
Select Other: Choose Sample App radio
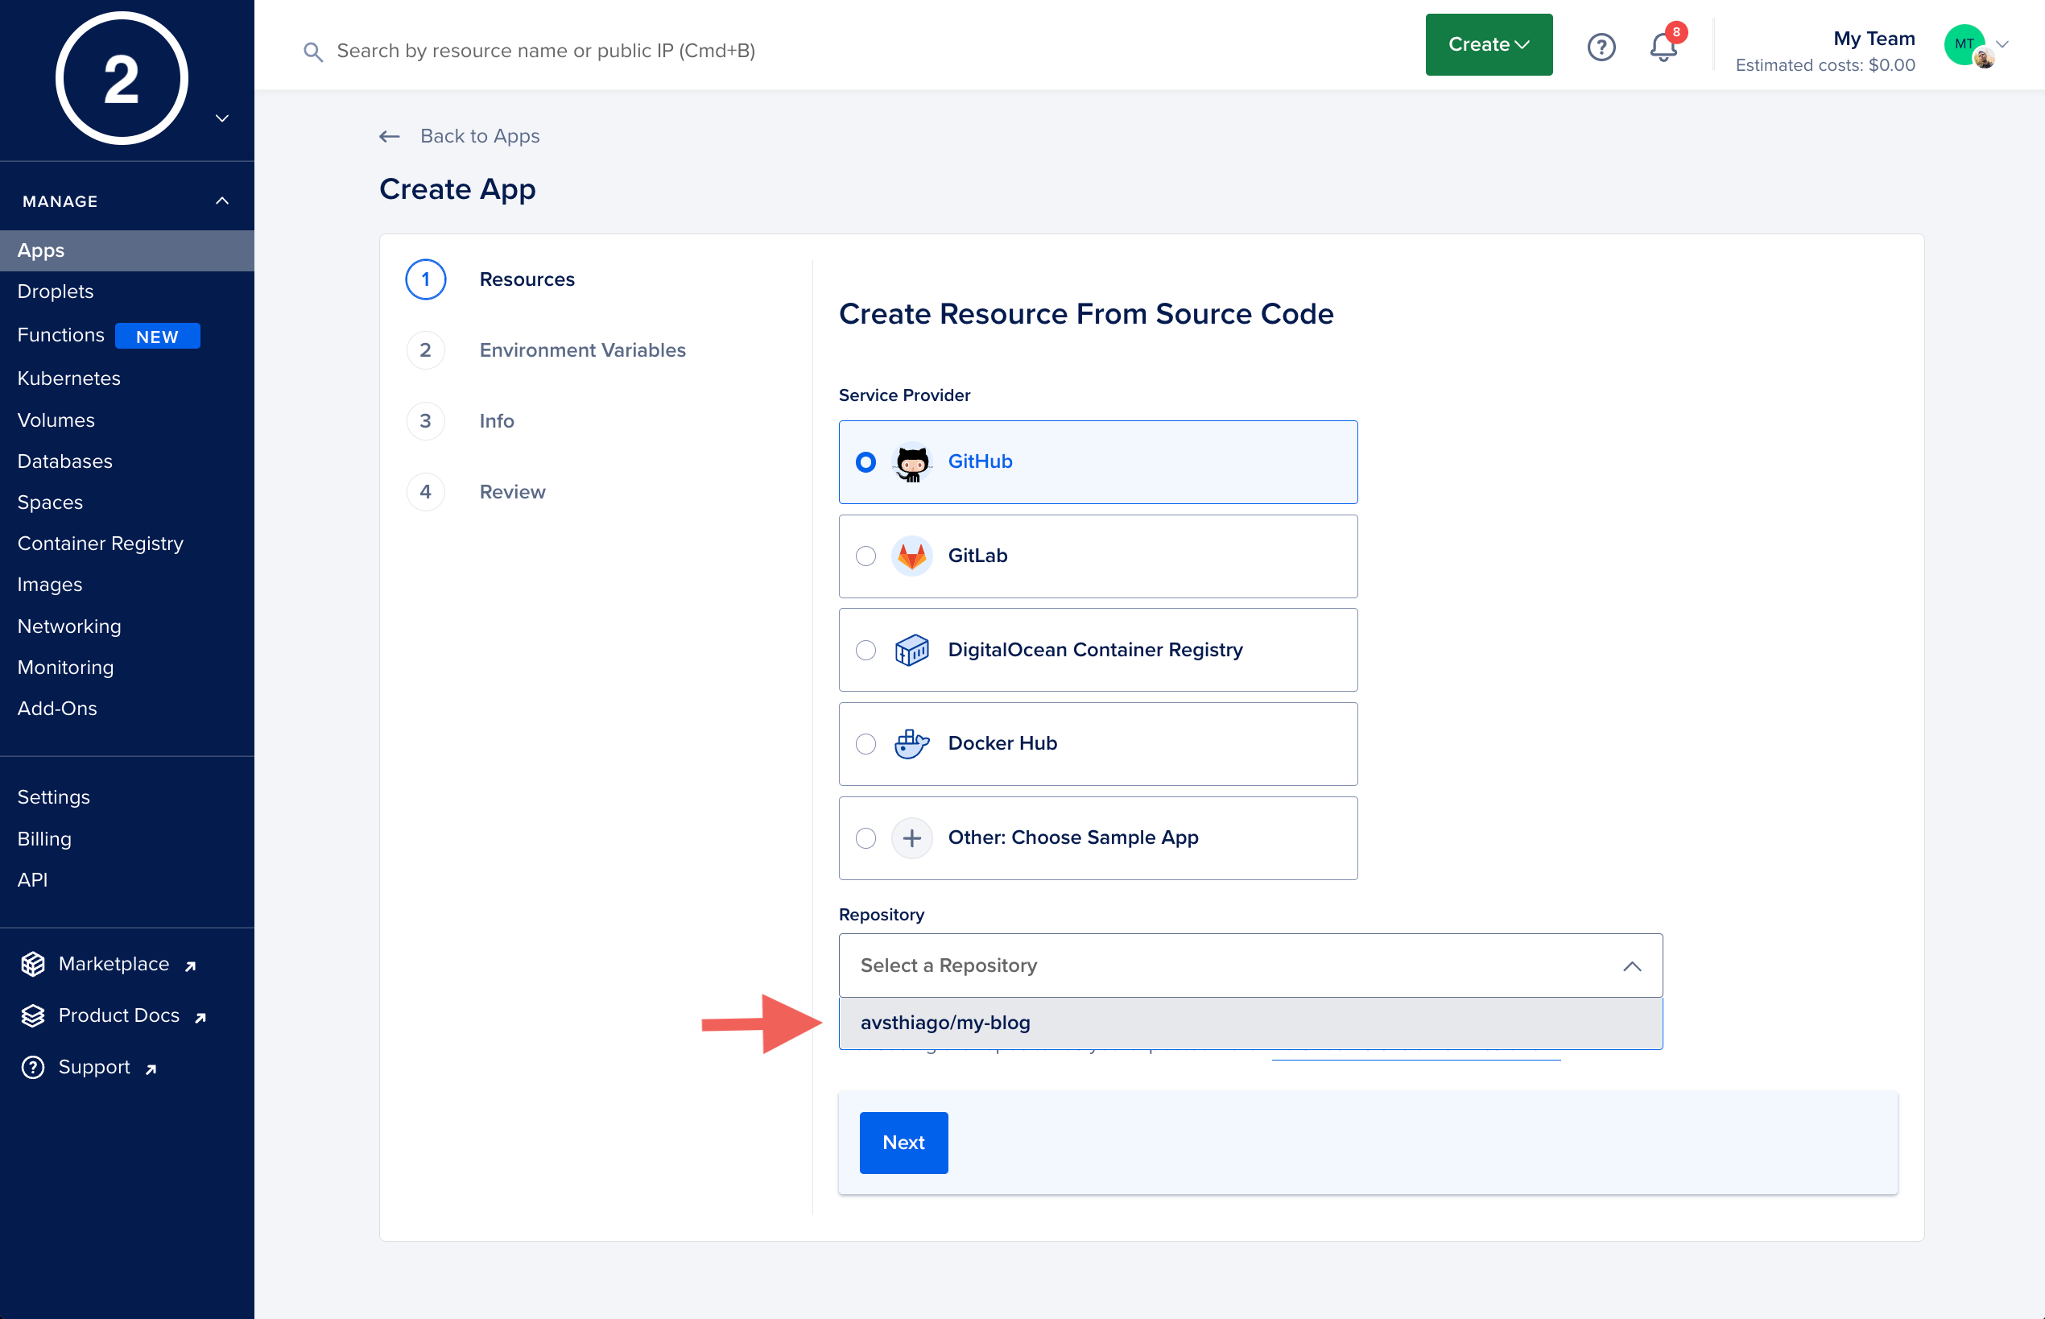[866, 837]
